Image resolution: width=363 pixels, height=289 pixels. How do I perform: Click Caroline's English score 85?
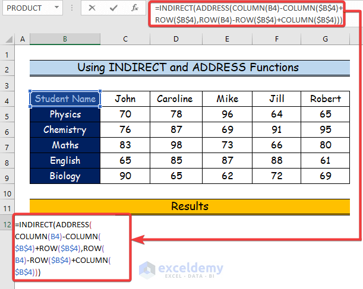[x=176, y=160]
